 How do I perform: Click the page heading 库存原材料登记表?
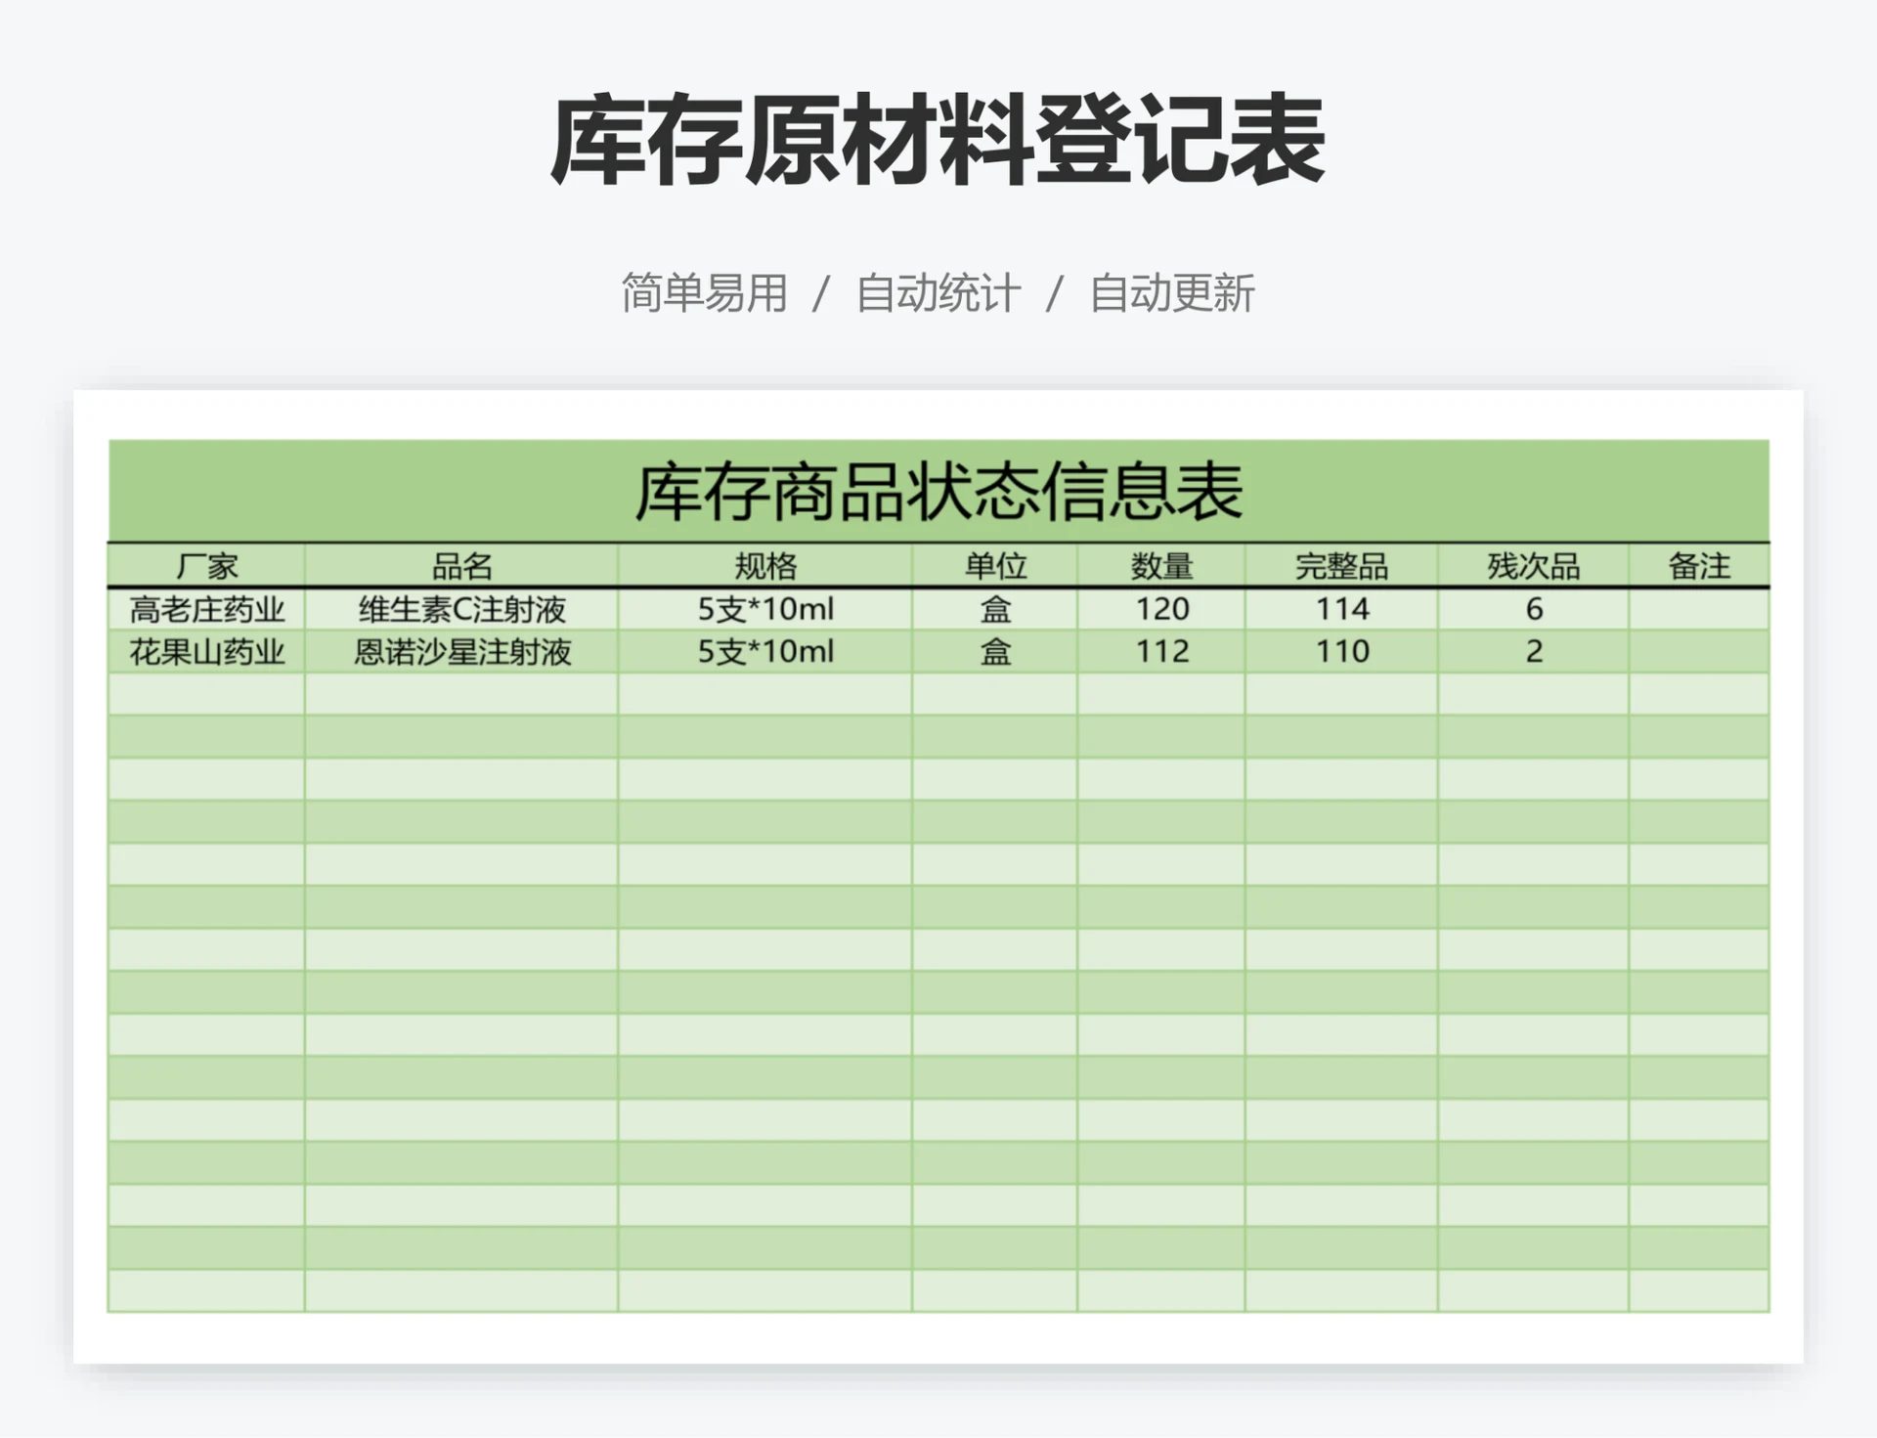click(937, 137)
